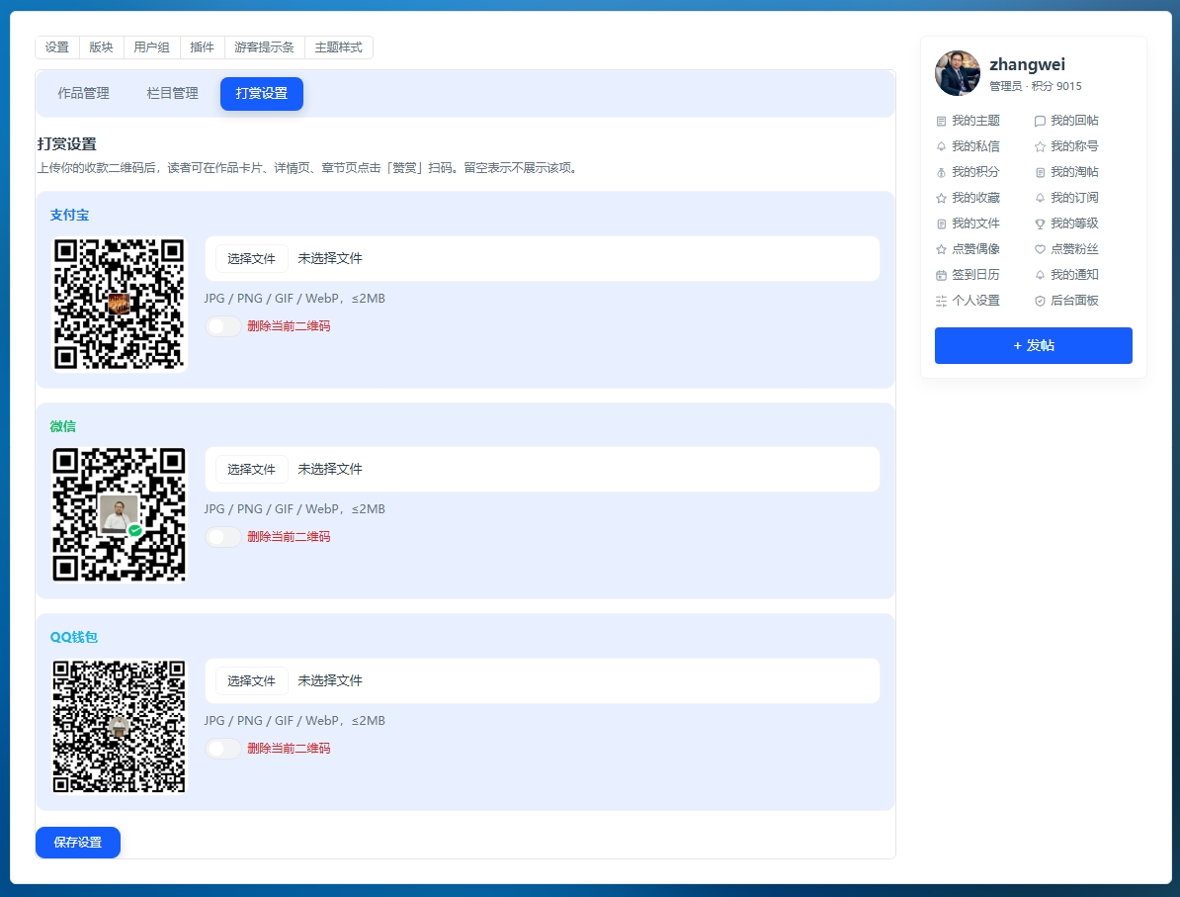Click the zhangwei profile avatar
The image size is (1180, 897).
coord(958,74)
